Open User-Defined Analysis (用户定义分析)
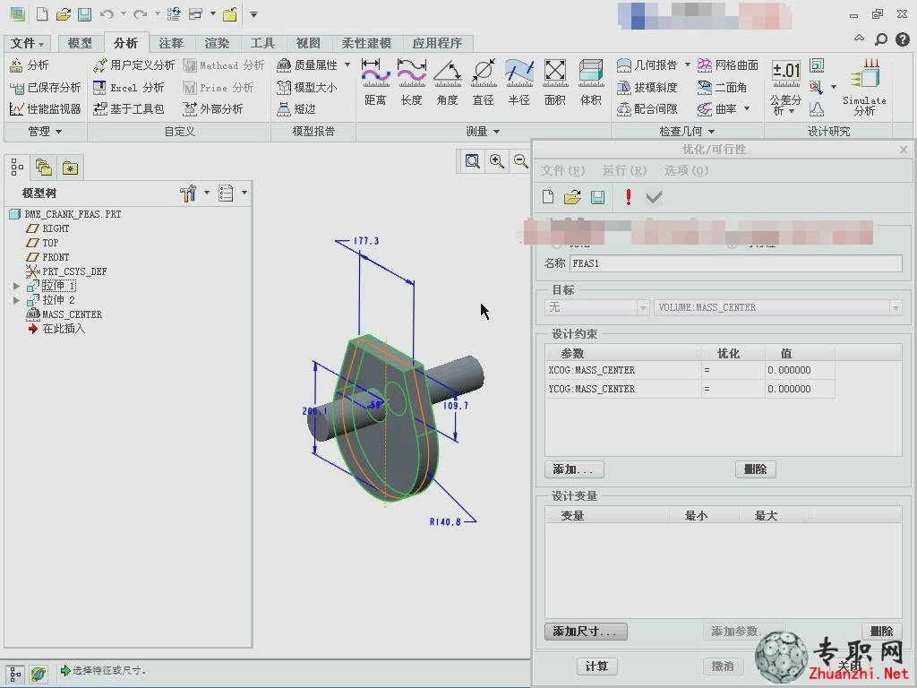 pyautogui.click(x=133, y=64)
